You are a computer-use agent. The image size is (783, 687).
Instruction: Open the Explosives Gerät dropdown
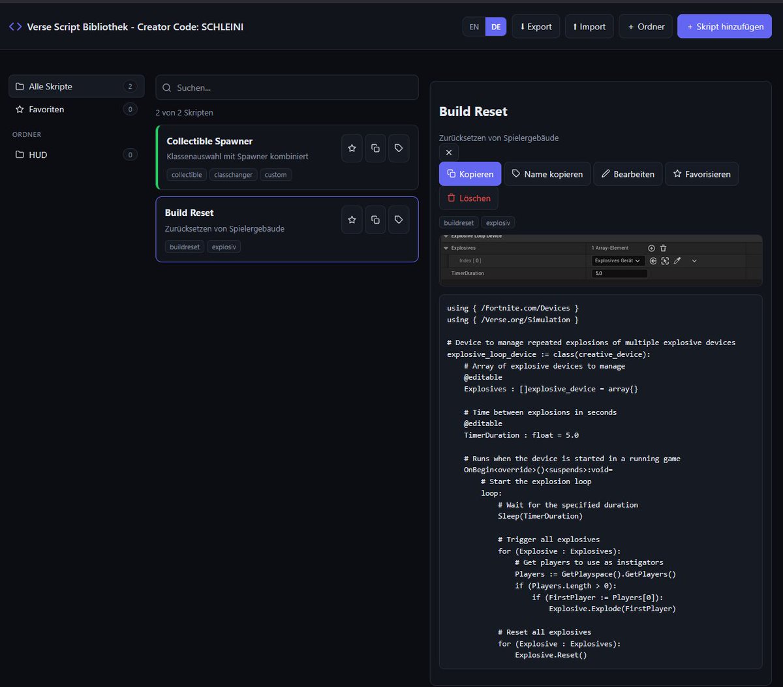(x=619, y=260)
